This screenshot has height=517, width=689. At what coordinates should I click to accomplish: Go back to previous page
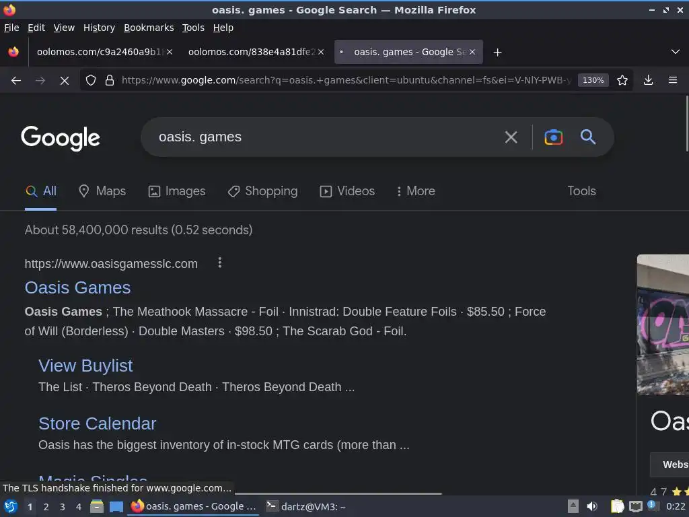coord(16,81)
